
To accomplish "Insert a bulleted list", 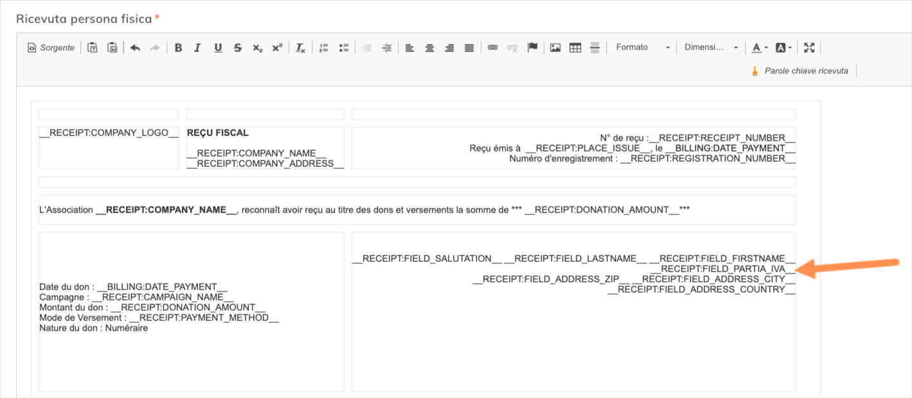I will coord(344,48).
